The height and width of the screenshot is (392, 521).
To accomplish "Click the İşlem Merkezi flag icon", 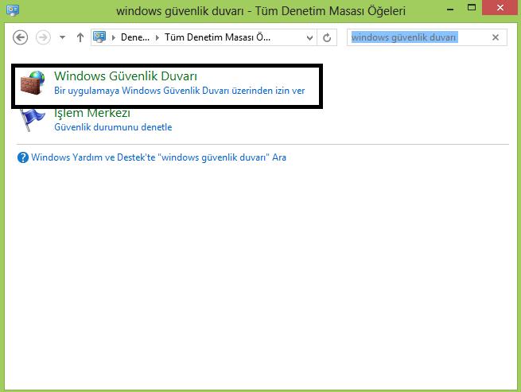I will pos(33,121).
